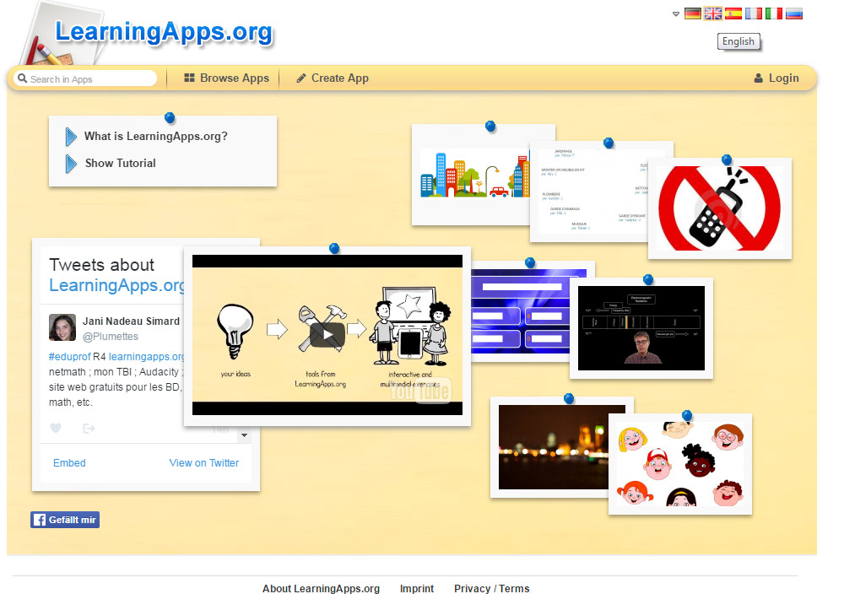Open the cartoon faces app thumbnail
The height and width of the screenshot is (610, 844).
click(x=680, y=464)
